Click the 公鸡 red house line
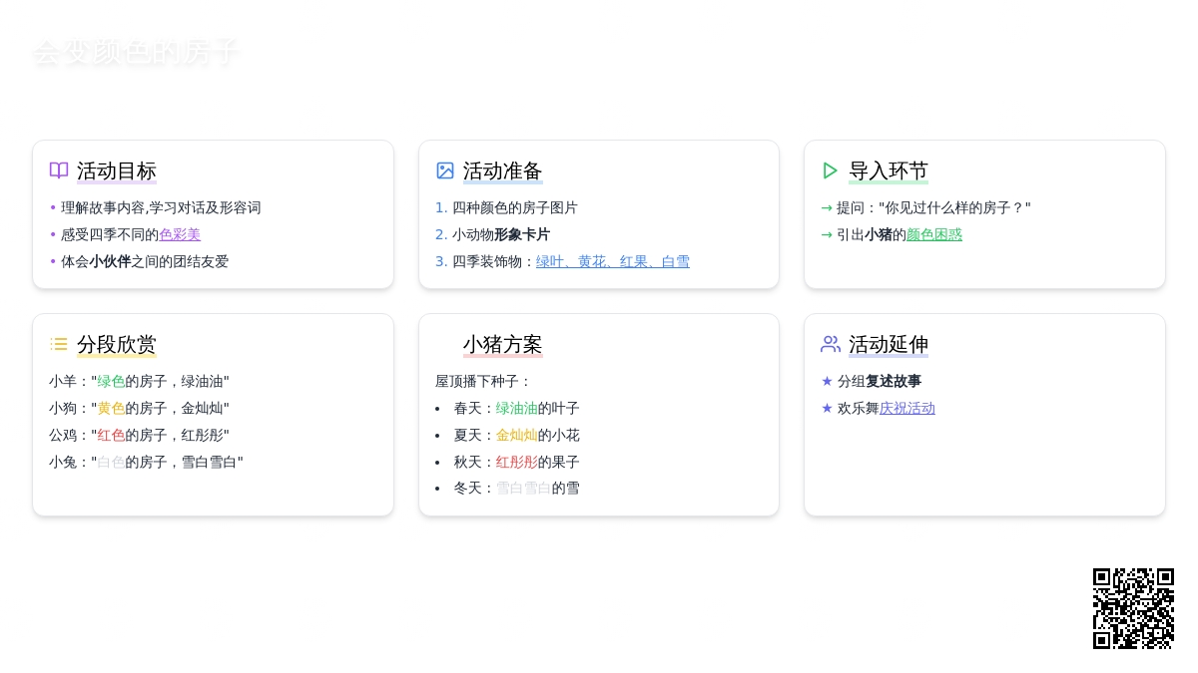1198x673 pixels. click(139, 436)
